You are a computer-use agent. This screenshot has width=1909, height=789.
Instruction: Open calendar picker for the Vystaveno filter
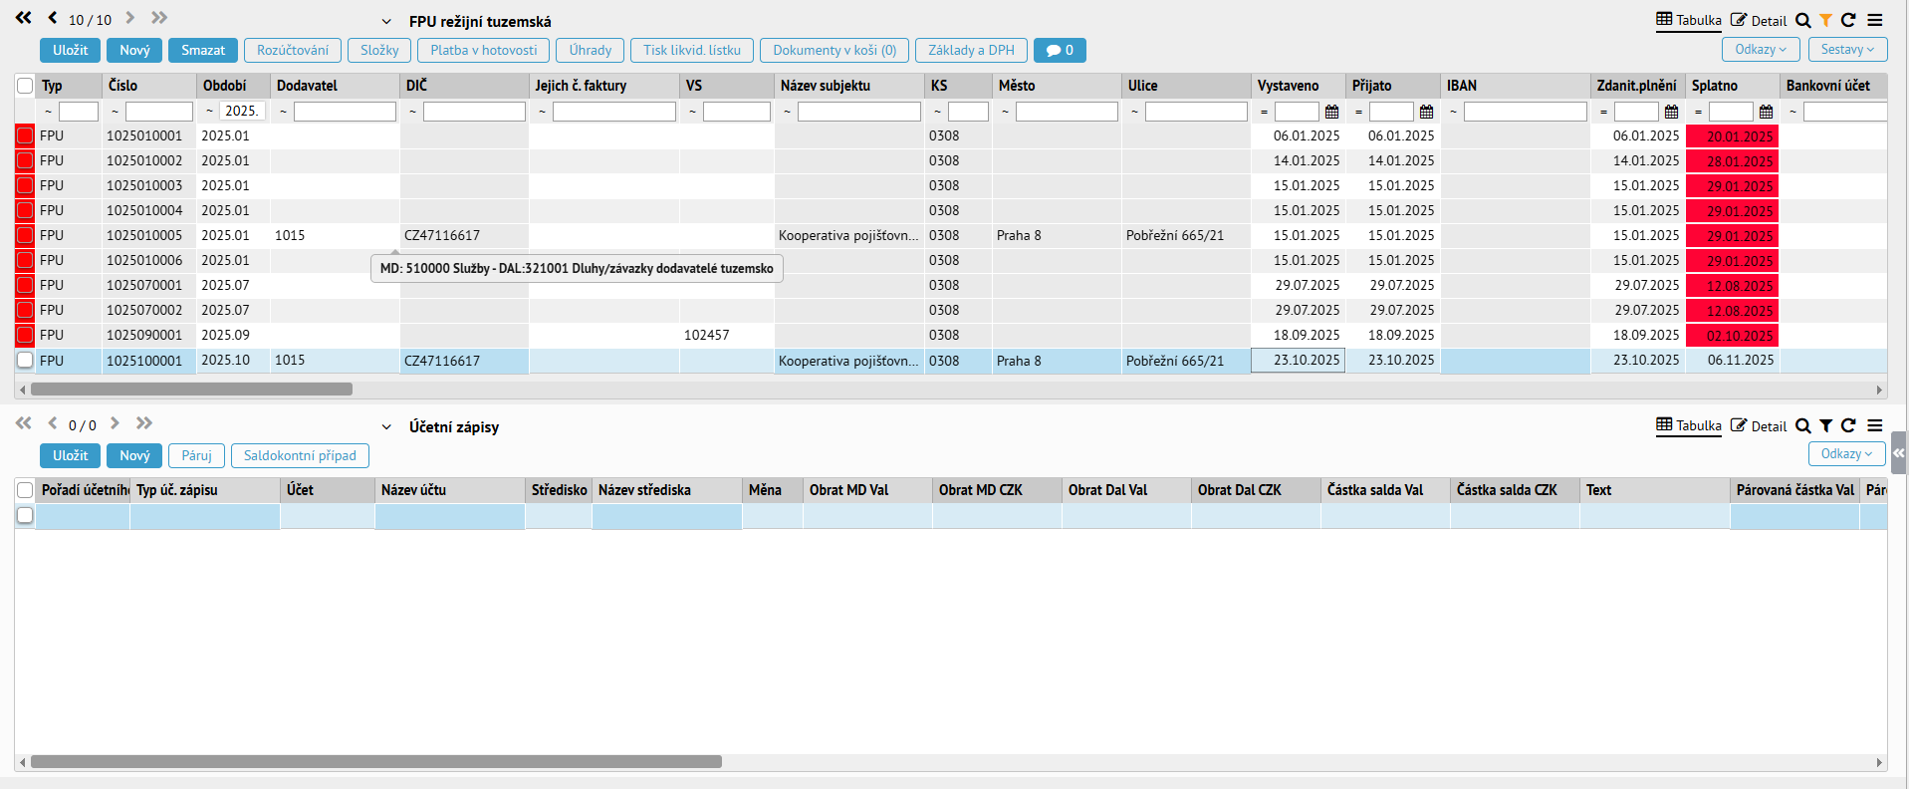1331,112
